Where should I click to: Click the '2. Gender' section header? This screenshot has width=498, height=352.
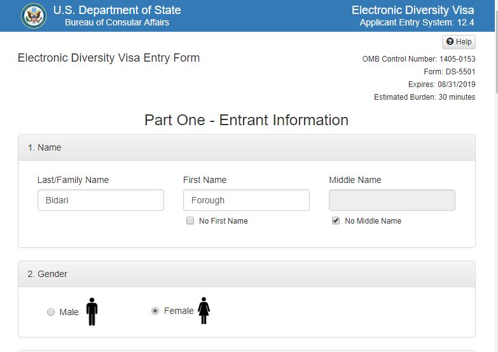point(48,274)
